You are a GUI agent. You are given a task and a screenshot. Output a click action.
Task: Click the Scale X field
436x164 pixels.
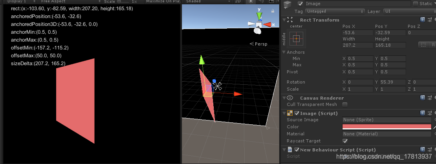(360, 89)
